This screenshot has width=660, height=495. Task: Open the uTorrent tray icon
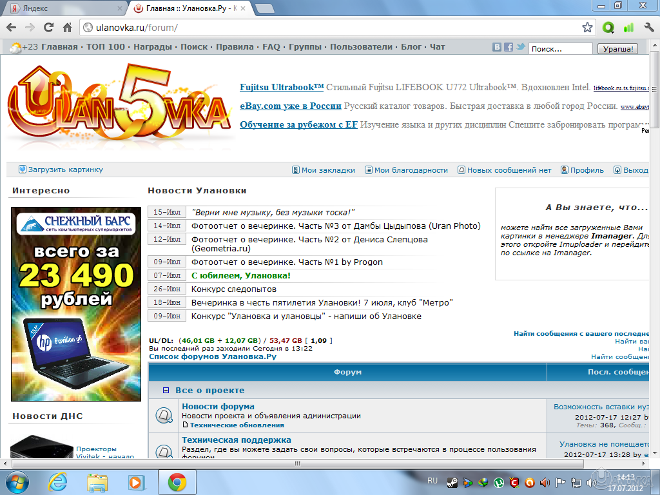click(498, 481)
